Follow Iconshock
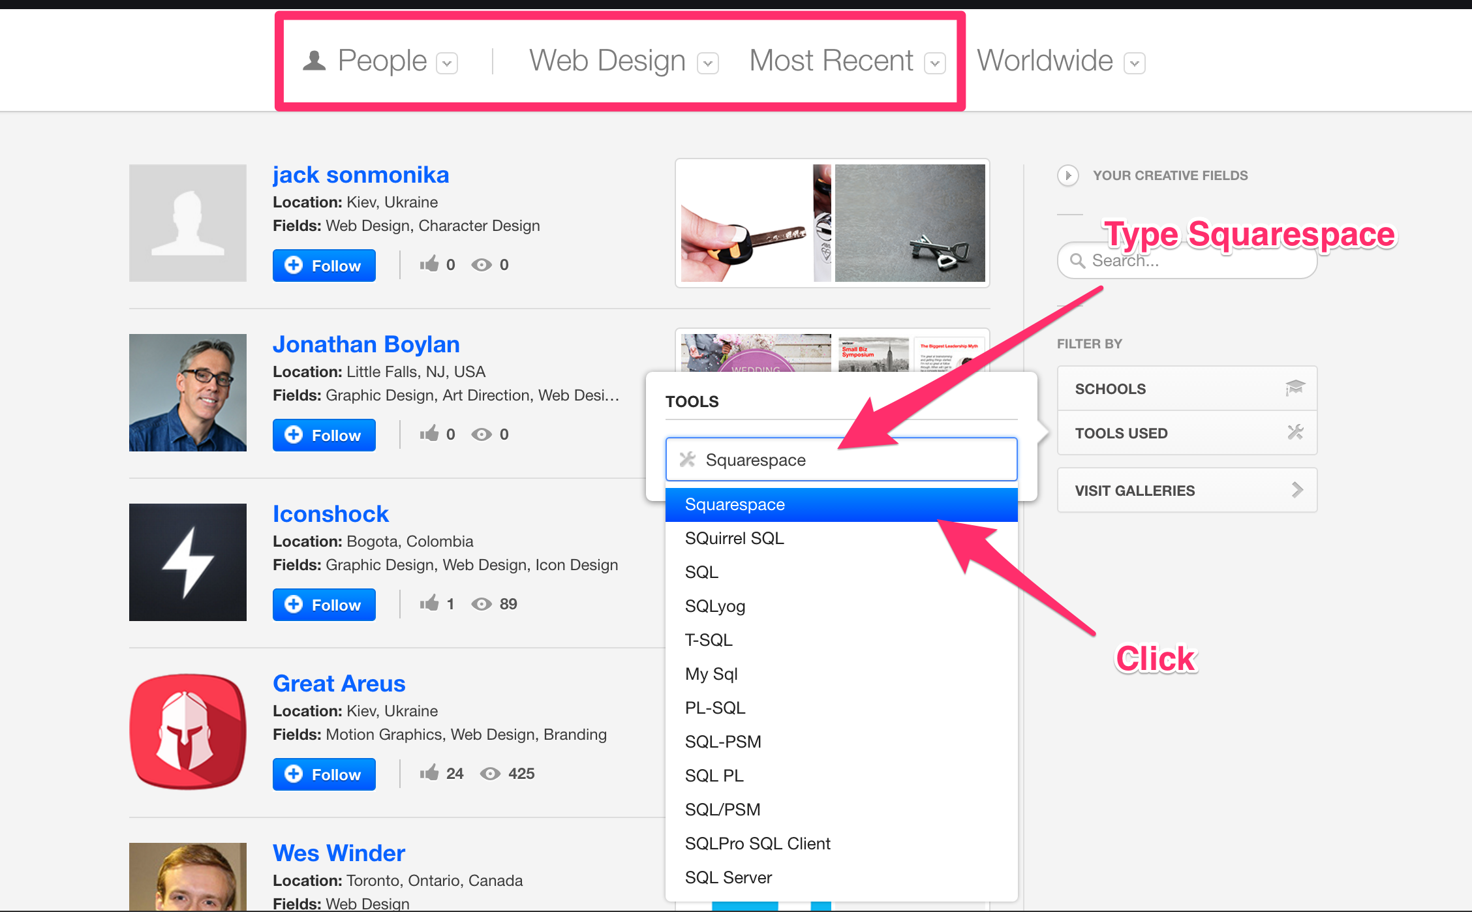This screenshot has height=912, width=1472. point(324,605)
